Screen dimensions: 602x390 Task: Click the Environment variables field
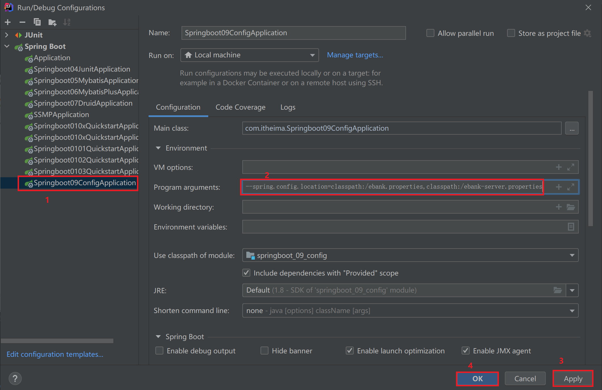tap(410, 227)
